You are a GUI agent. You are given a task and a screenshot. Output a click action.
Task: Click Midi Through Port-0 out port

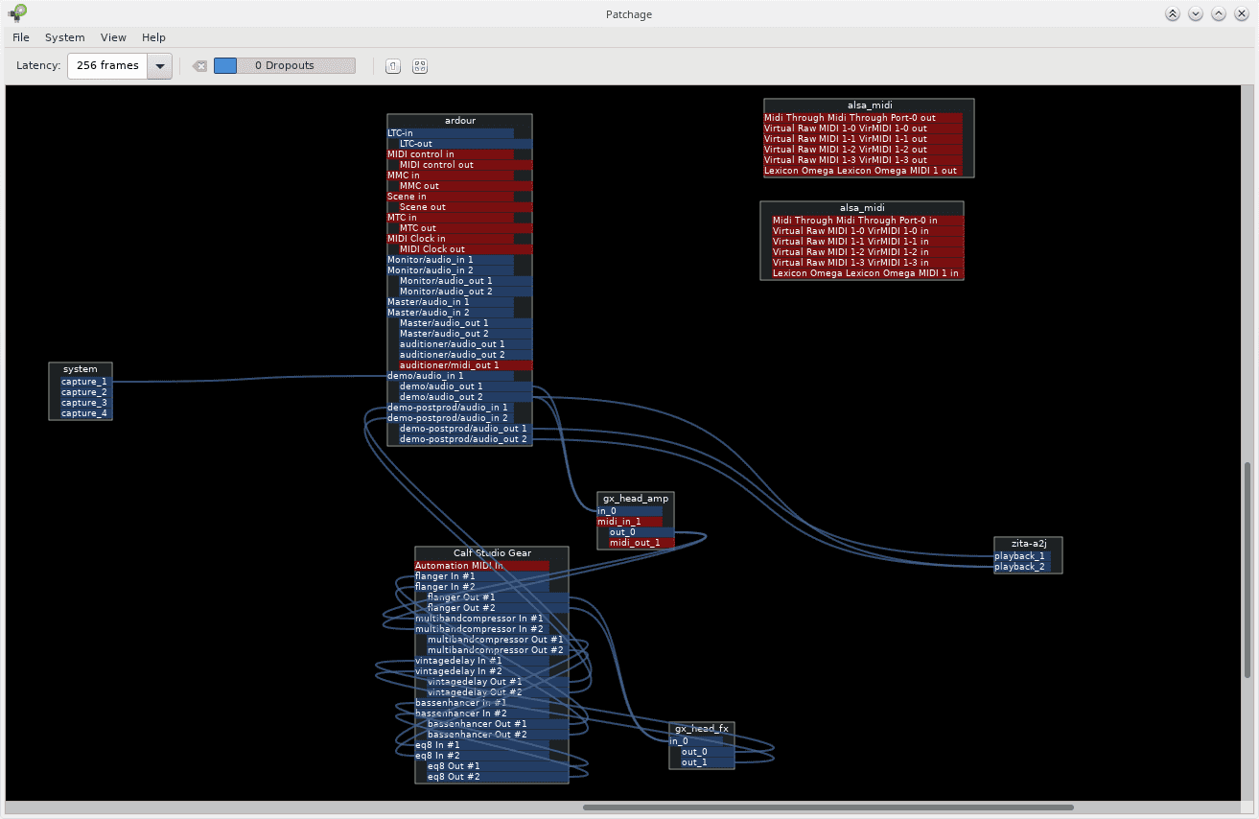point(863,118)
